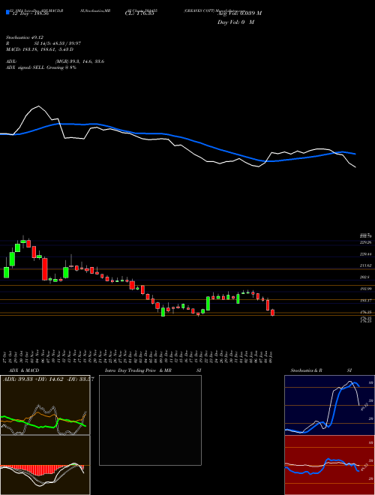Click the final '09 Jan' date axis label
The height and width of the screenshot is (495, 375).
(271, 356)
